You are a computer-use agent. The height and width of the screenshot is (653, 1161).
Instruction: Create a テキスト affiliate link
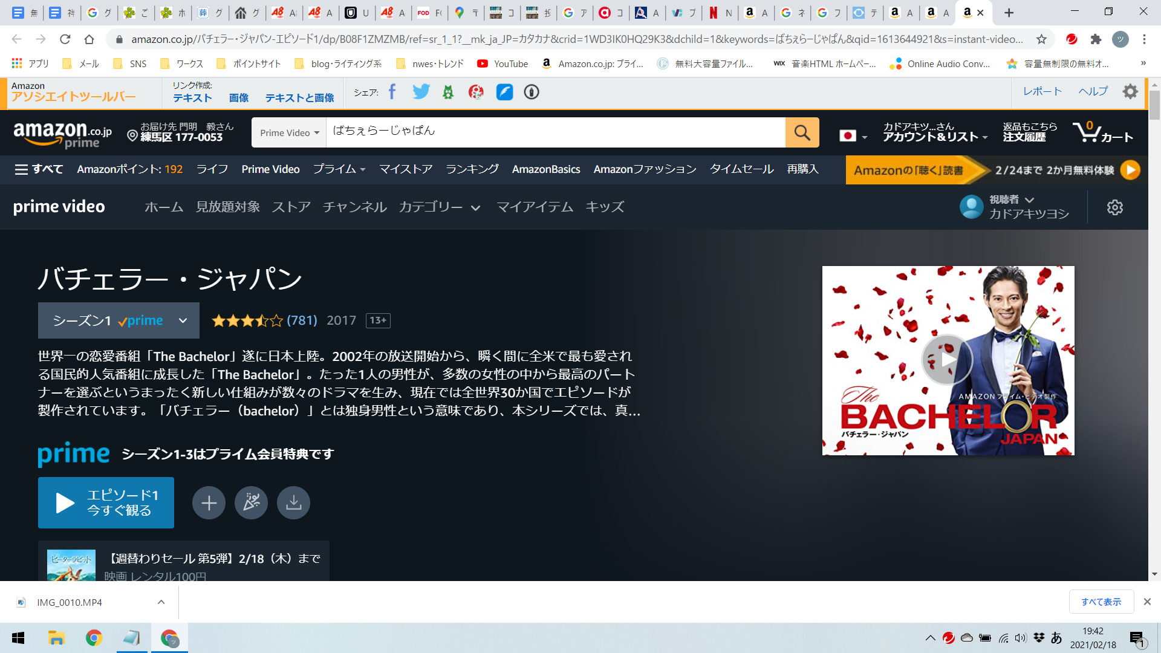(x=192, y=98)
